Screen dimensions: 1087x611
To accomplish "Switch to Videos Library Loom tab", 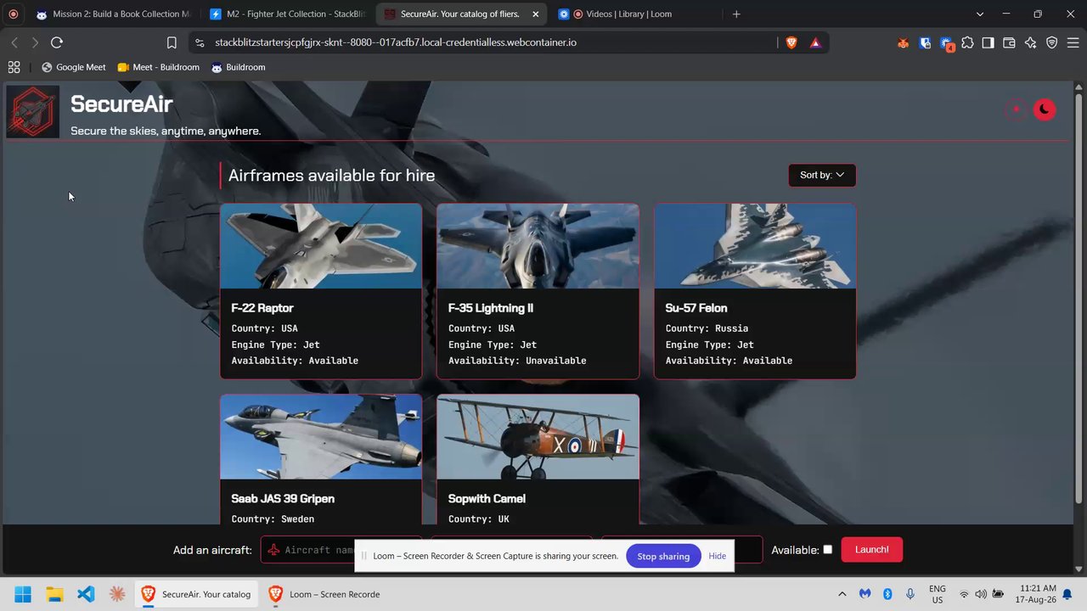I will (x=635, y=14).
